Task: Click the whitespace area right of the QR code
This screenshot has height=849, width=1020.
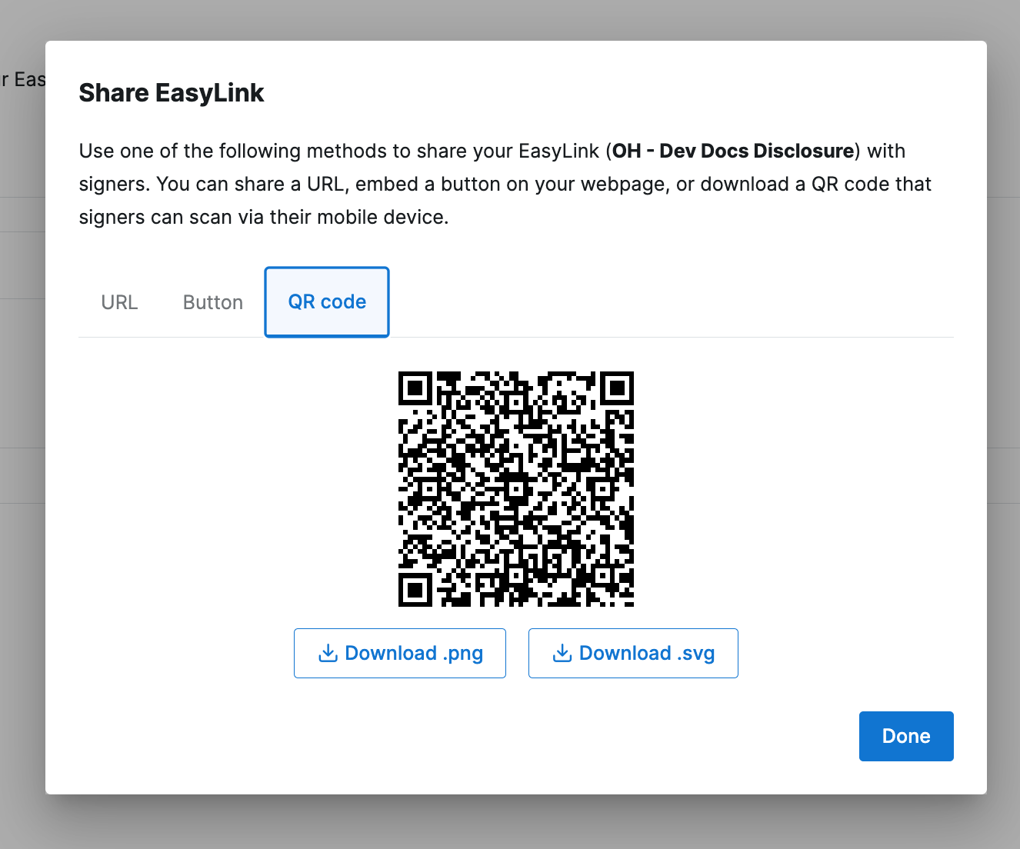Action: (x=792, y=489)
